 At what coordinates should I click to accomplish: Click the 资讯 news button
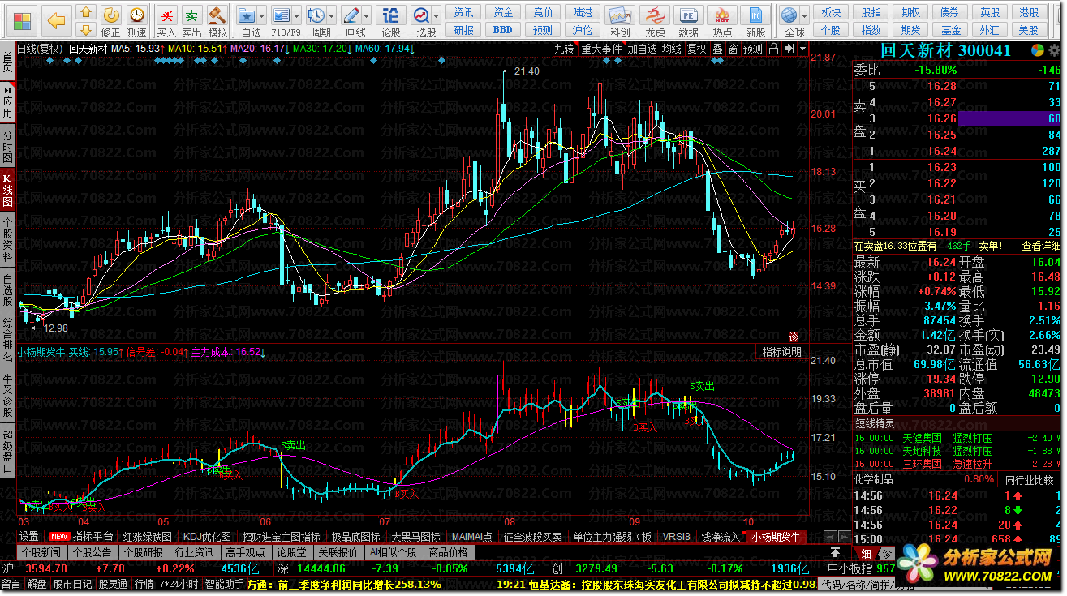coord(464,12)
